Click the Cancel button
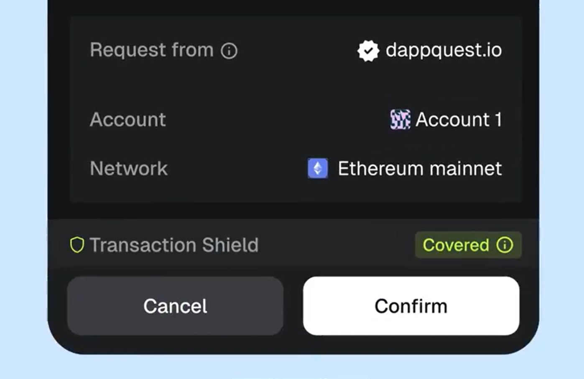Screen dimensions: 584x379 click(x=175, y=305)
